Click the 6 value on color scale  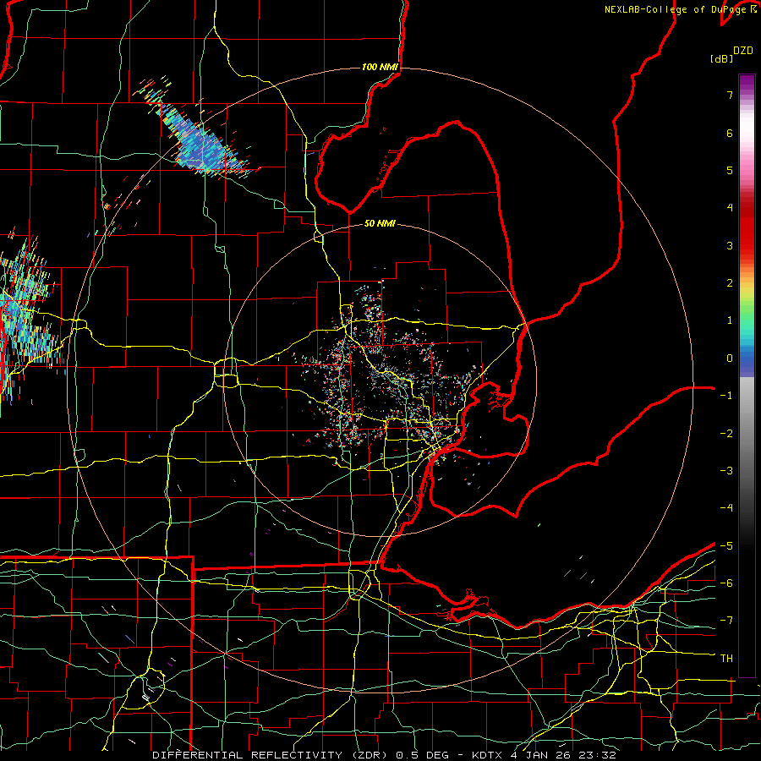[x=730, y=133]
